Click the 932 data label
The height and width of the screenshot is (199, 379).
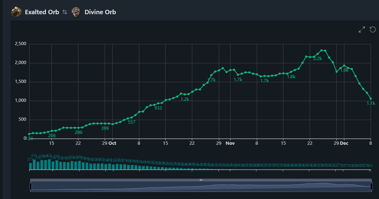158,108
